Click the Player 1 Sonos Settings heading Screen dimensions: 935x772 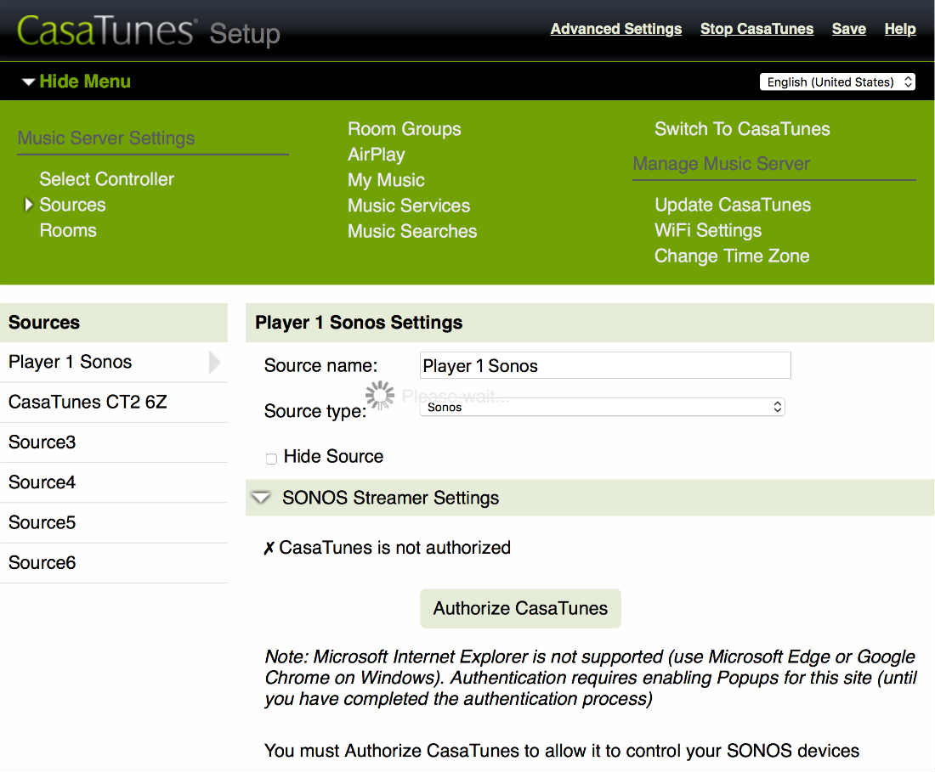359,322
